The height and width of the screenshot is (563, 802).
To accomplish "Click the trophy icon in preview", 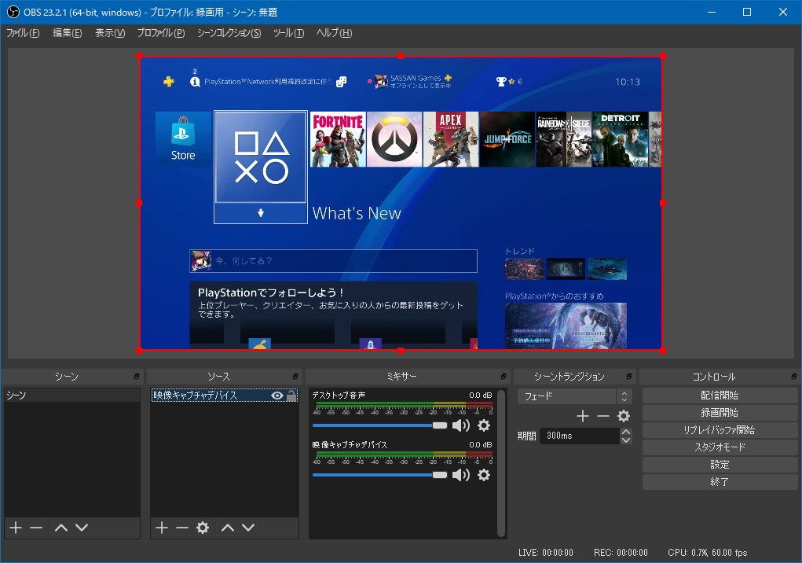I will pos(501,81).
